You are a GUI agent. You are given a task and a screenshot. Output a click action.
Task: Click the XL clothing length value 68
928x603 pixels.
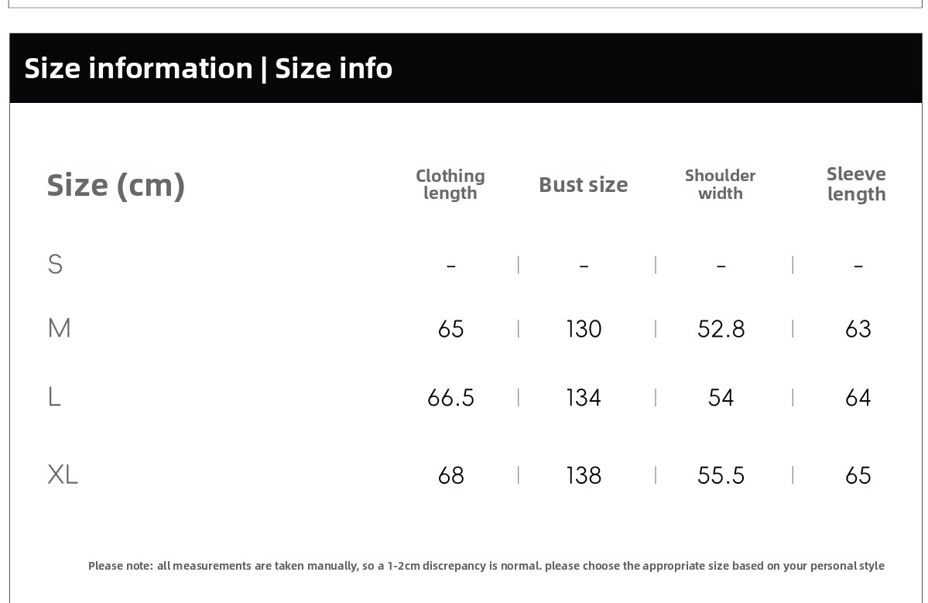click(450, 475)
